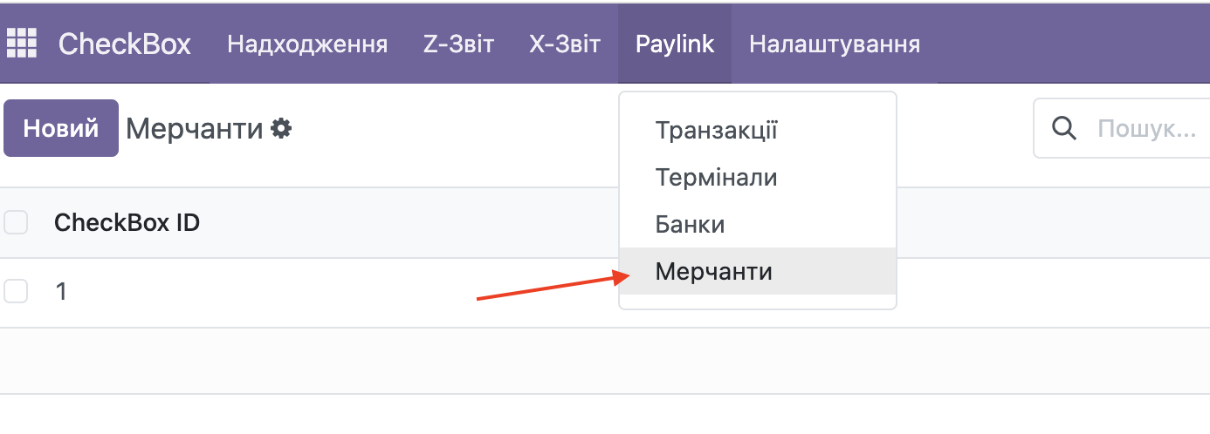Click the Мерчанти page title beside Новий
This screenshot has height=434, width=1210.
[194, 129]
